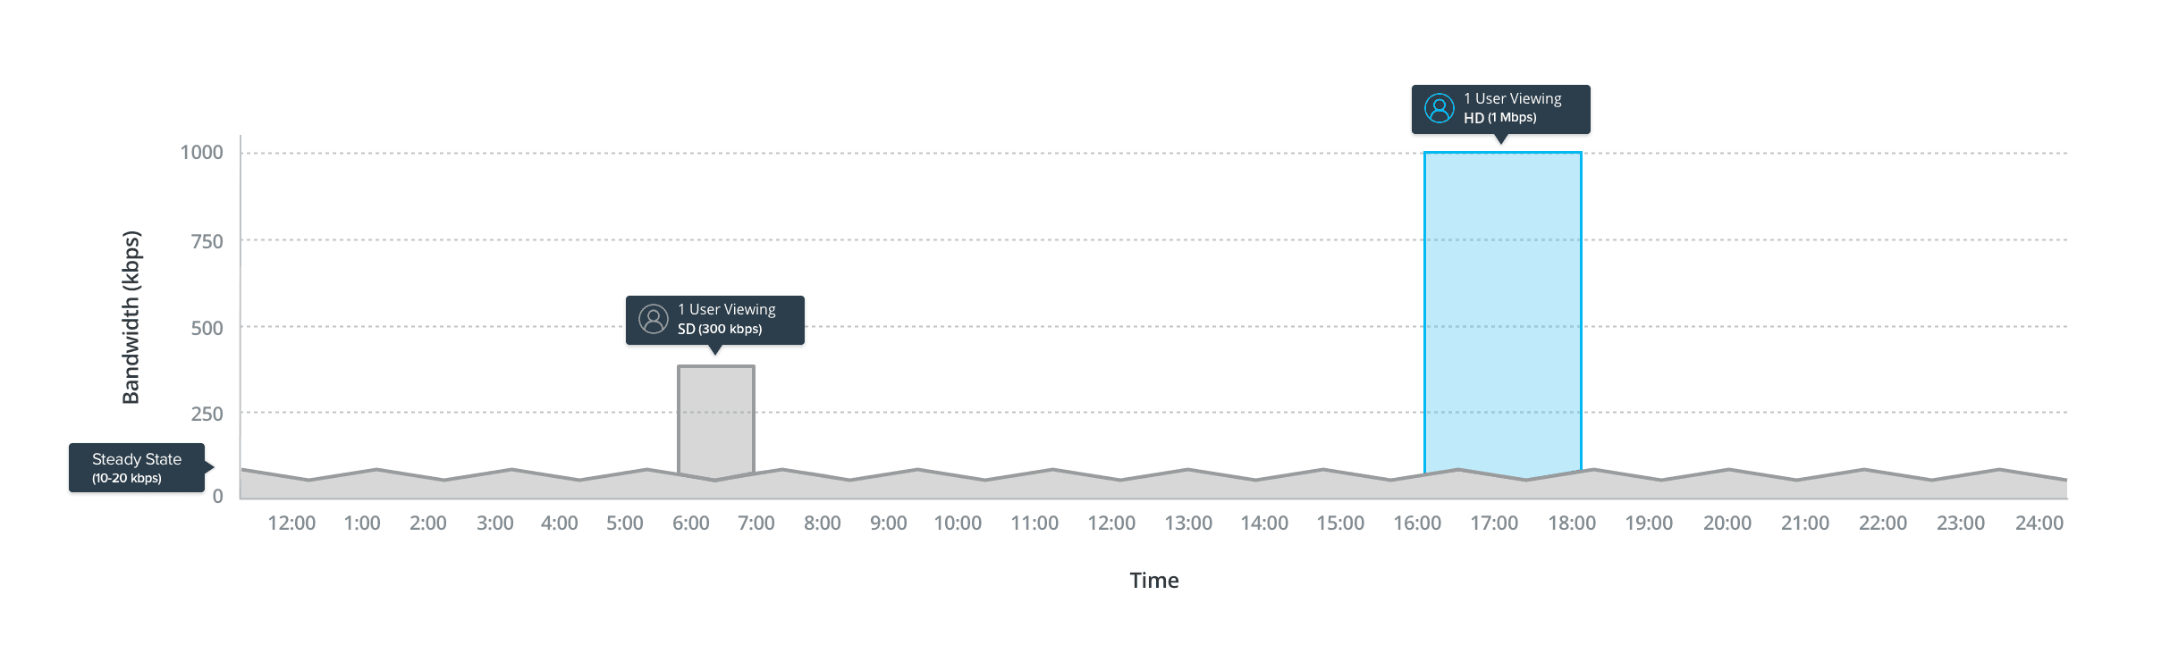This screenshot has width=2170, height=645.
Task: Click the 1000 bandwidth axis value
Action: (x=202, y=153)
